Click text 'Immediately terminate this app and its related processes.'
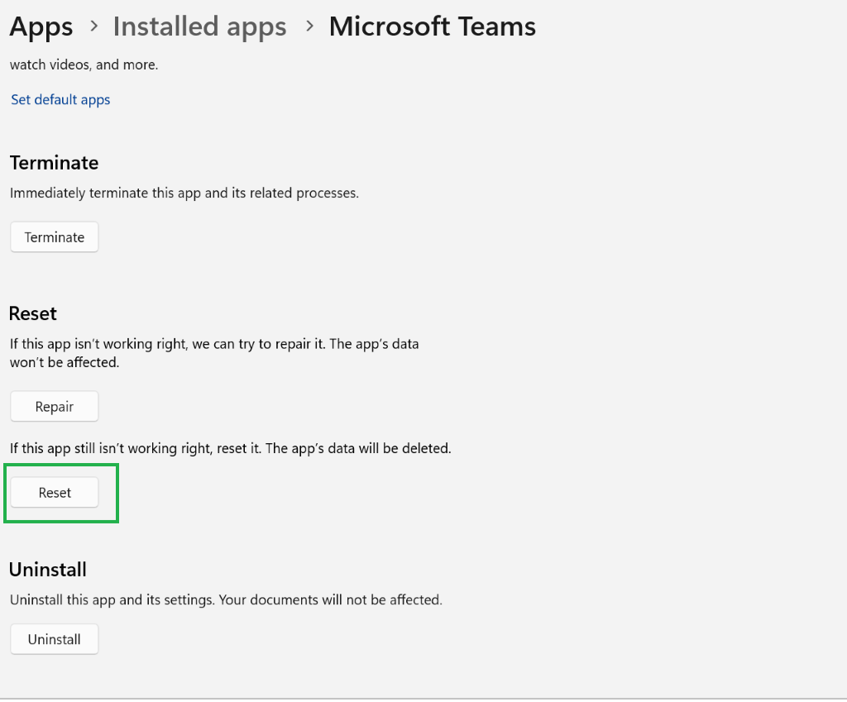This screenshot has width=847, height=702. [x=184, y=193]
